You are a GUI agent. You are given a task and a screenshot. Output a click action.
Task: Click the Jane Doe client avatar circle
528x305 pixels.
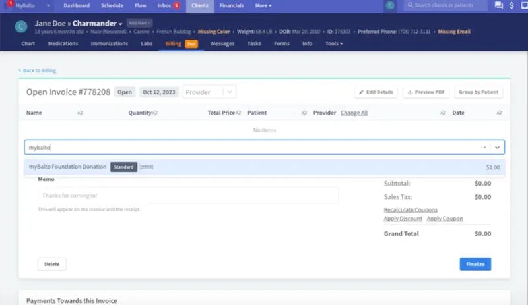[21, 26]
